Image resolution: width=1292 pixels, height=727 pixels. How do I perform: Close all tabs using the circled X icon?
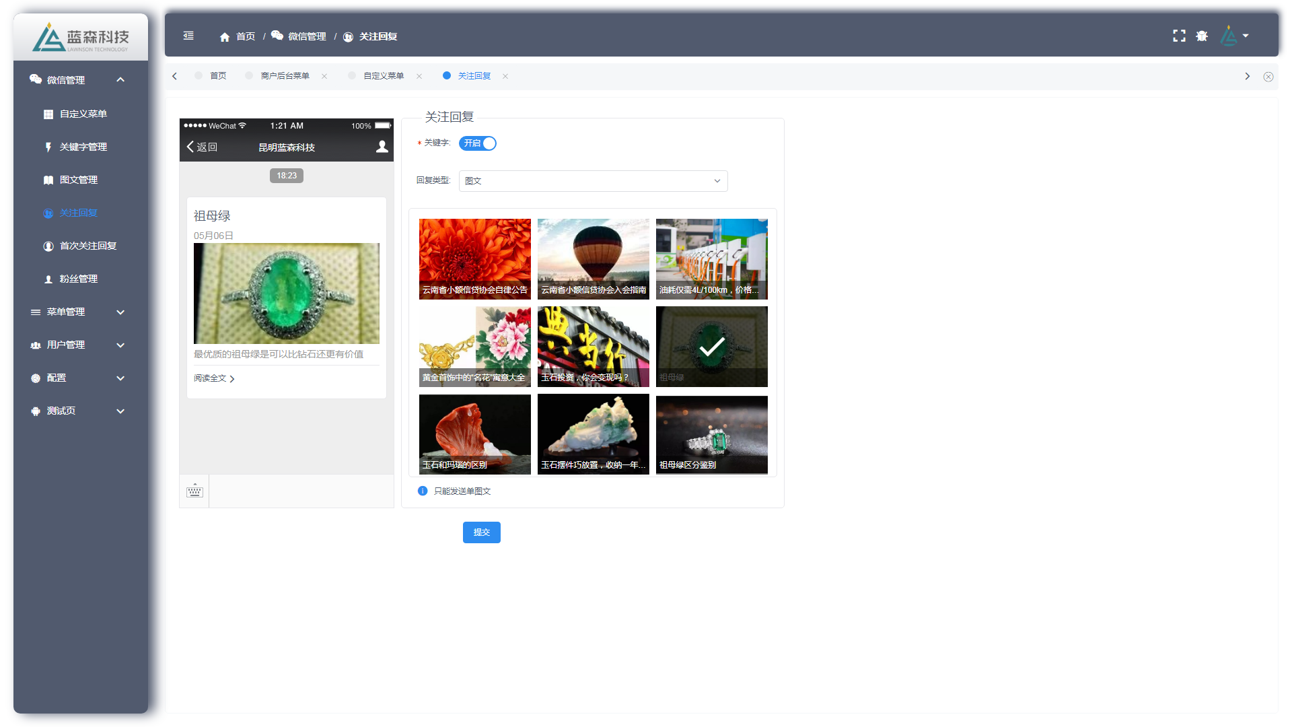[1268, 77]
